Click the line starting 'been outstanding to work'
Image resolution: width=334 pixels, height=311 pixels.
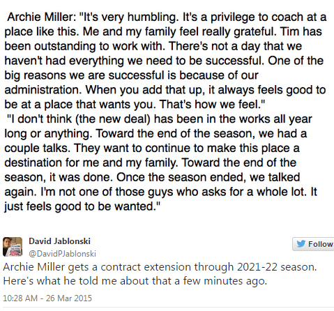[153, 46]
